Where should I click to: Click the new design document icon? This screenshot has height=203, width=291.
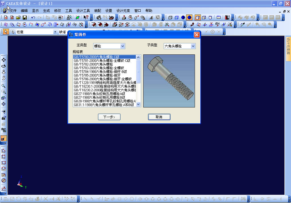(x=6, y=17)
